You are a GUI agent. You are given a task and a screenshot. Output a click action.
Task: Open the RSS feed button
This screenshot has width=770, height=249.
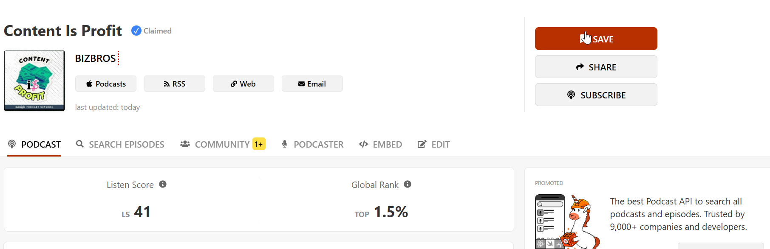click(175, 84)
